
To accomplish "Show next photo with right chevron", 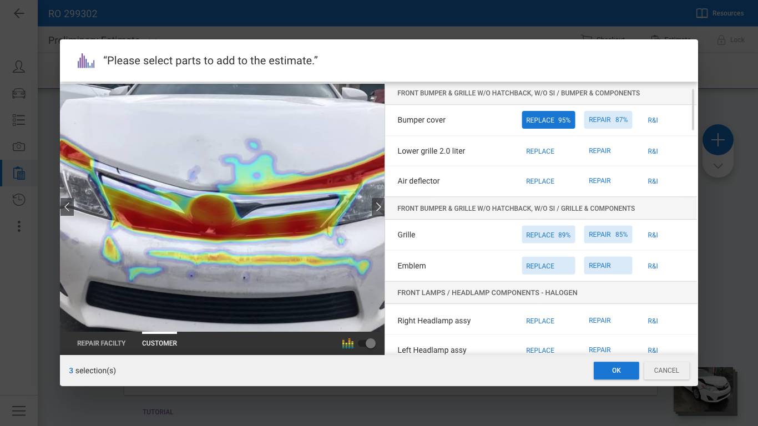I will click(x=378, y=207).
